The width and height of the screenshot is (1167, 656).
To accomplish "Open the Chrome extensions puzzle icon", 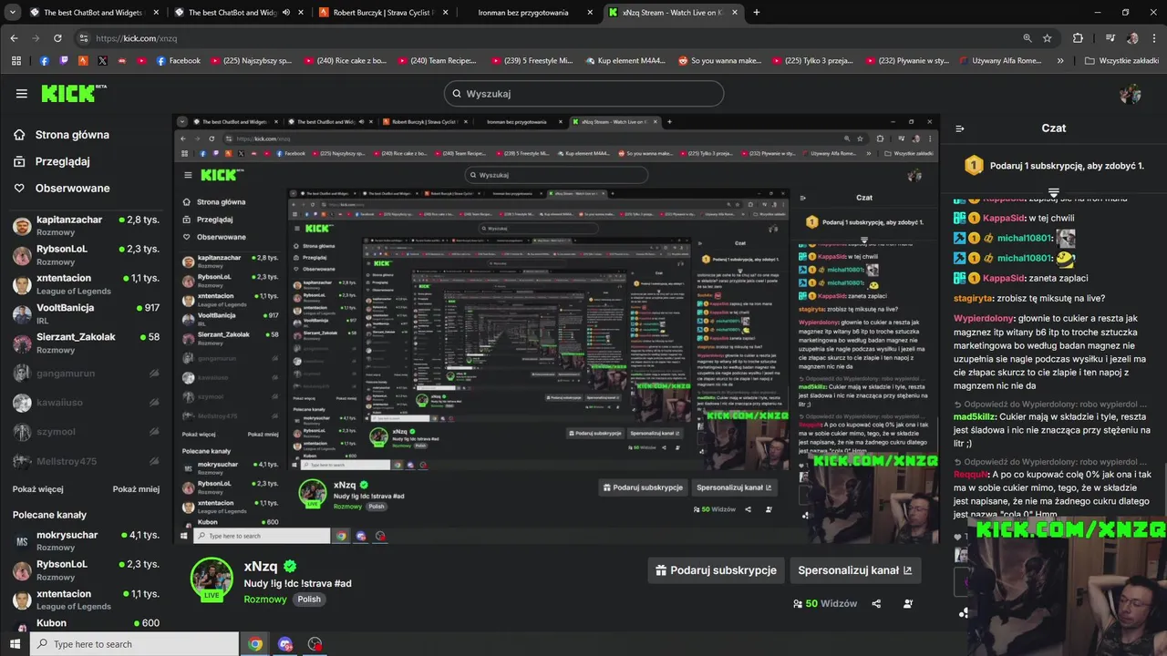I will (1078, 38).
